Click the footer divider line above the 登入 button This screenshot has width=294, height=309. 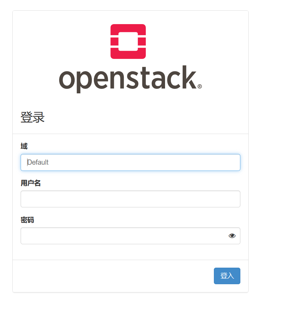click(130, 260)
